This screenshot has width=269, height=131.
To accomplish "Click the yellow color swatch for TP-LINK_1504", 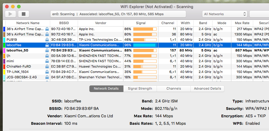I will (4, 72).
